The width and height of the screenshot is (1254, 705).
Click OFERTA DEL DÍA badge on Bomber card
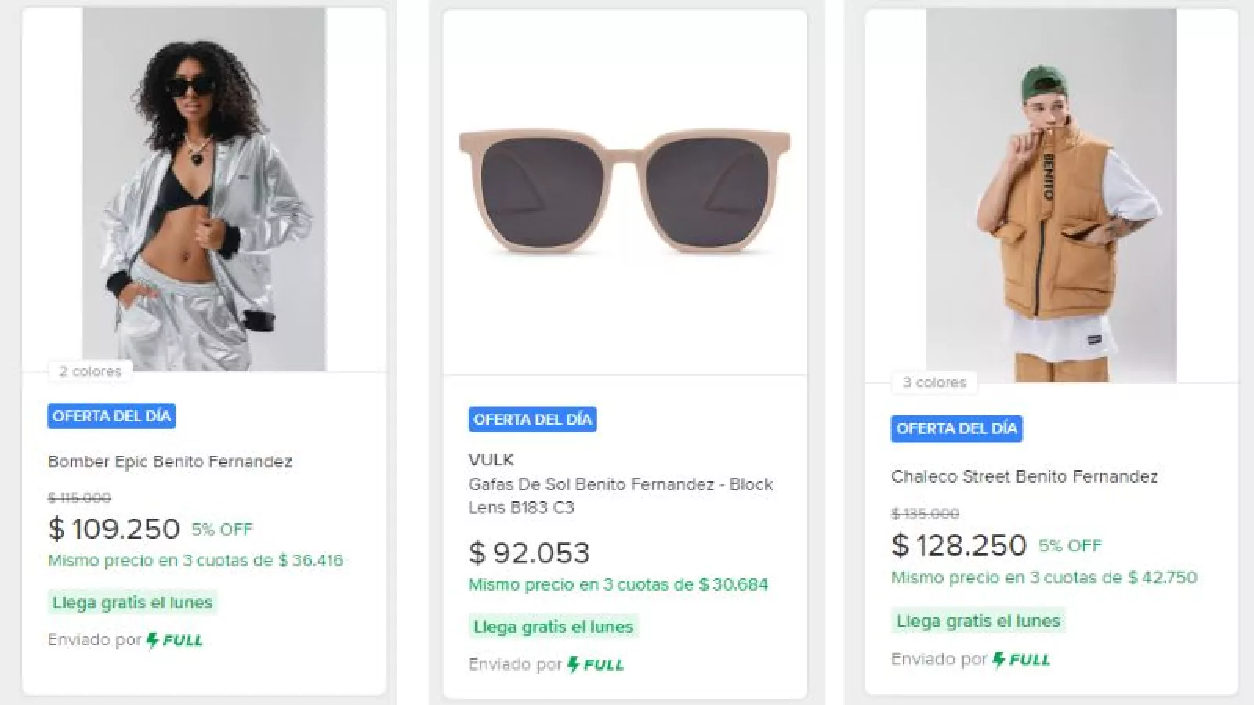tap(111, 416)
